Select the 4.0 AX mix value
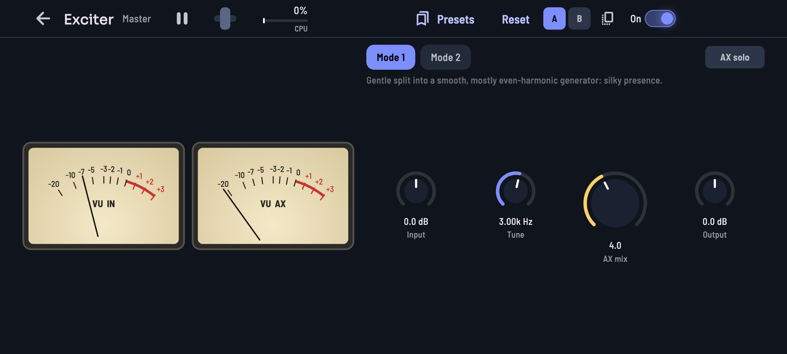The width and height of the screenshot is (787, 354). coord(615,246)
